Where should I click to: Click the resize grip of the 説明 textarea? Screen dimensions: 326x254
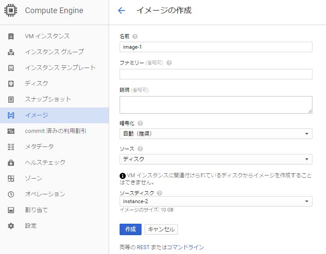tap(310, 111)
